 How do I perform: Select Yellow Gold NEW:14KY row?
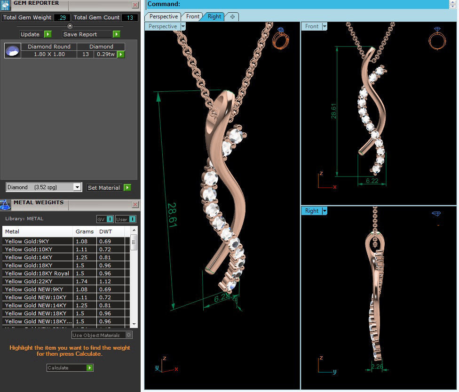coord(65,305)
